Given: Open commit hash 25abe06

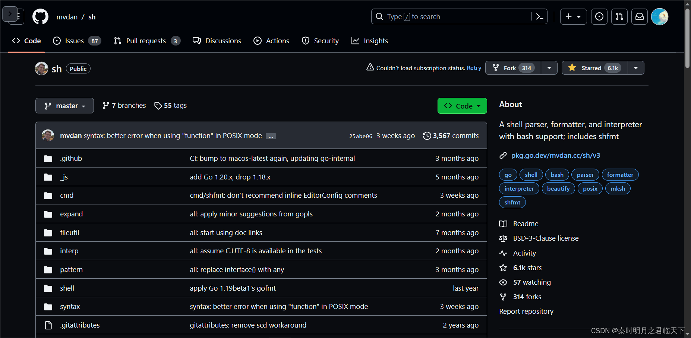Looking at the screenshot, I should tap(360, 136).
